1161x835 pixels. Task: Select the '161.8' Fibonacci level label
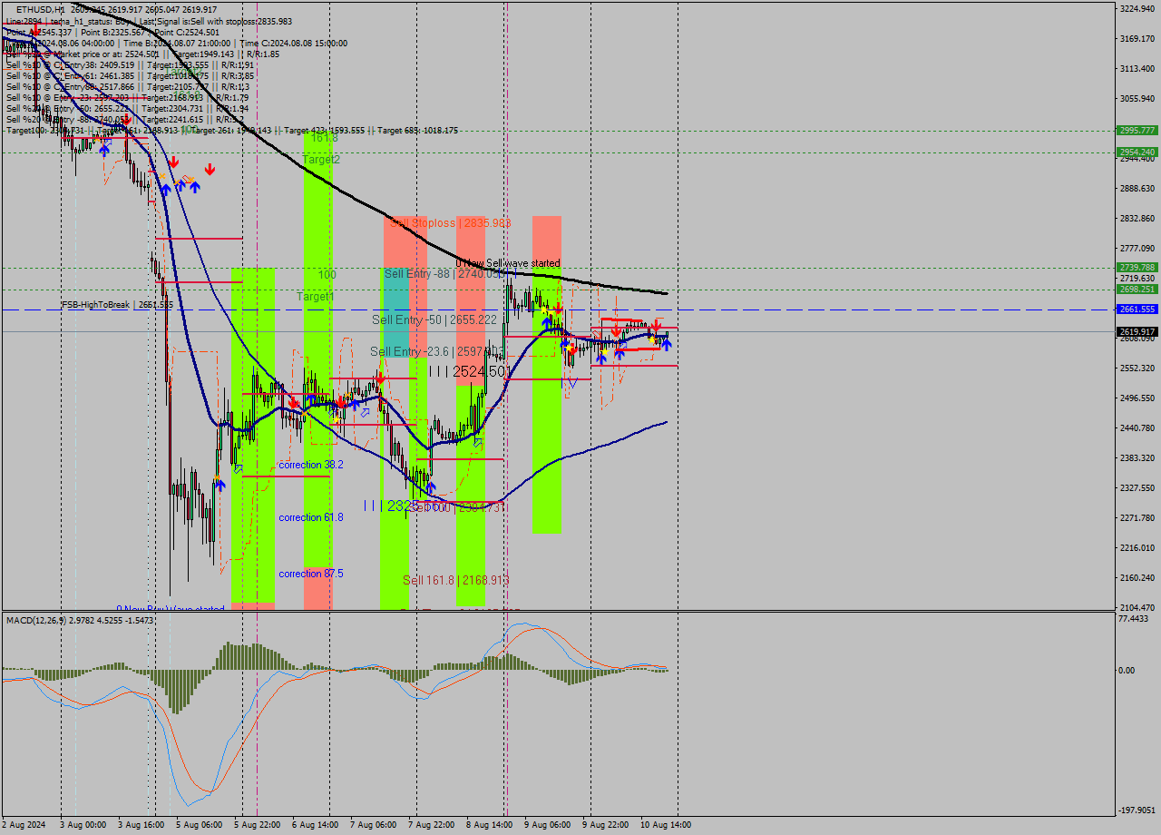point(324,137)
